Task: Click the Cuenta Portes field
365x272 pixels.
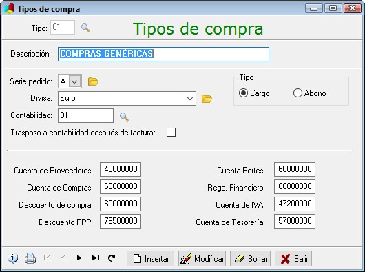Action: point(295,169)
